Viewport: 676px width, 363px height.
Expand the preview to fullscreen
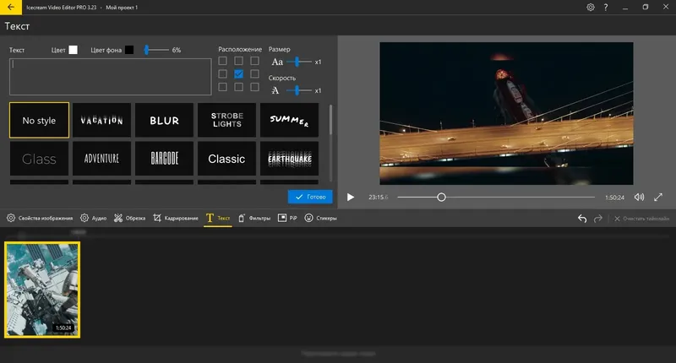pyautogui.click(x=659, y=197)
